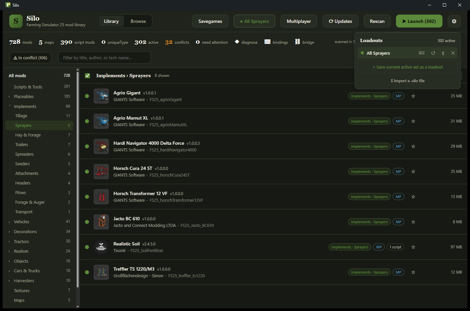Image resolution: width=470 pixels, height=311 pixels.
Task: Star the Agrio Mamut XL mod
Action: tap(413, 121)
